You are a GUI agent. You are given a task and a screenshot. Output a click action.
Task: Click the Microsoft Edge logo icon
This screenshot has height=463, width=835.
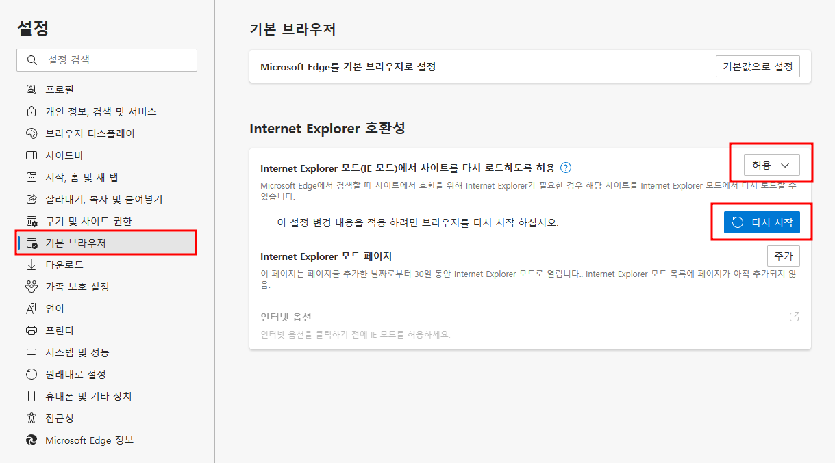31,440
